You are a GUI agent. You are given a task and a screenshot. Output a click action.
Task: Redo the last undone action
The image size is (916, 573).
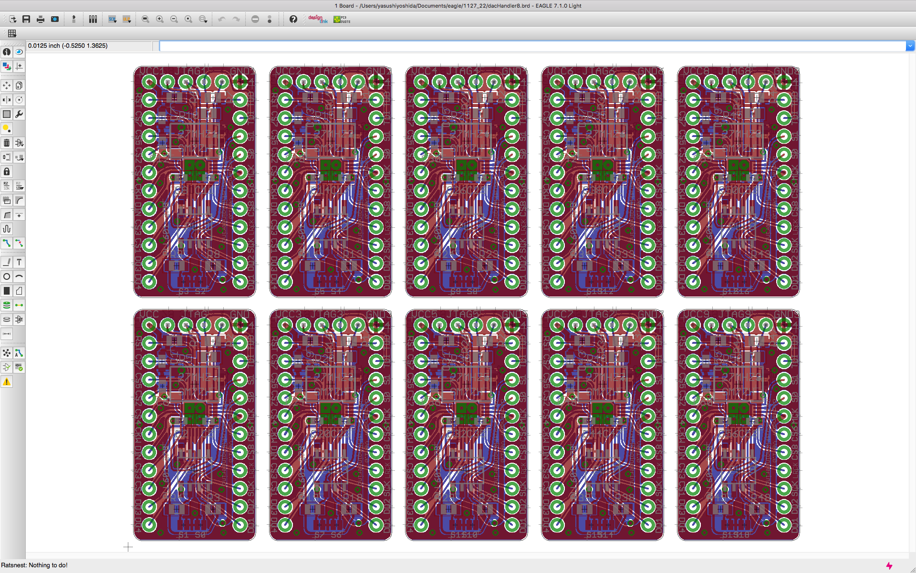[236, 19]
